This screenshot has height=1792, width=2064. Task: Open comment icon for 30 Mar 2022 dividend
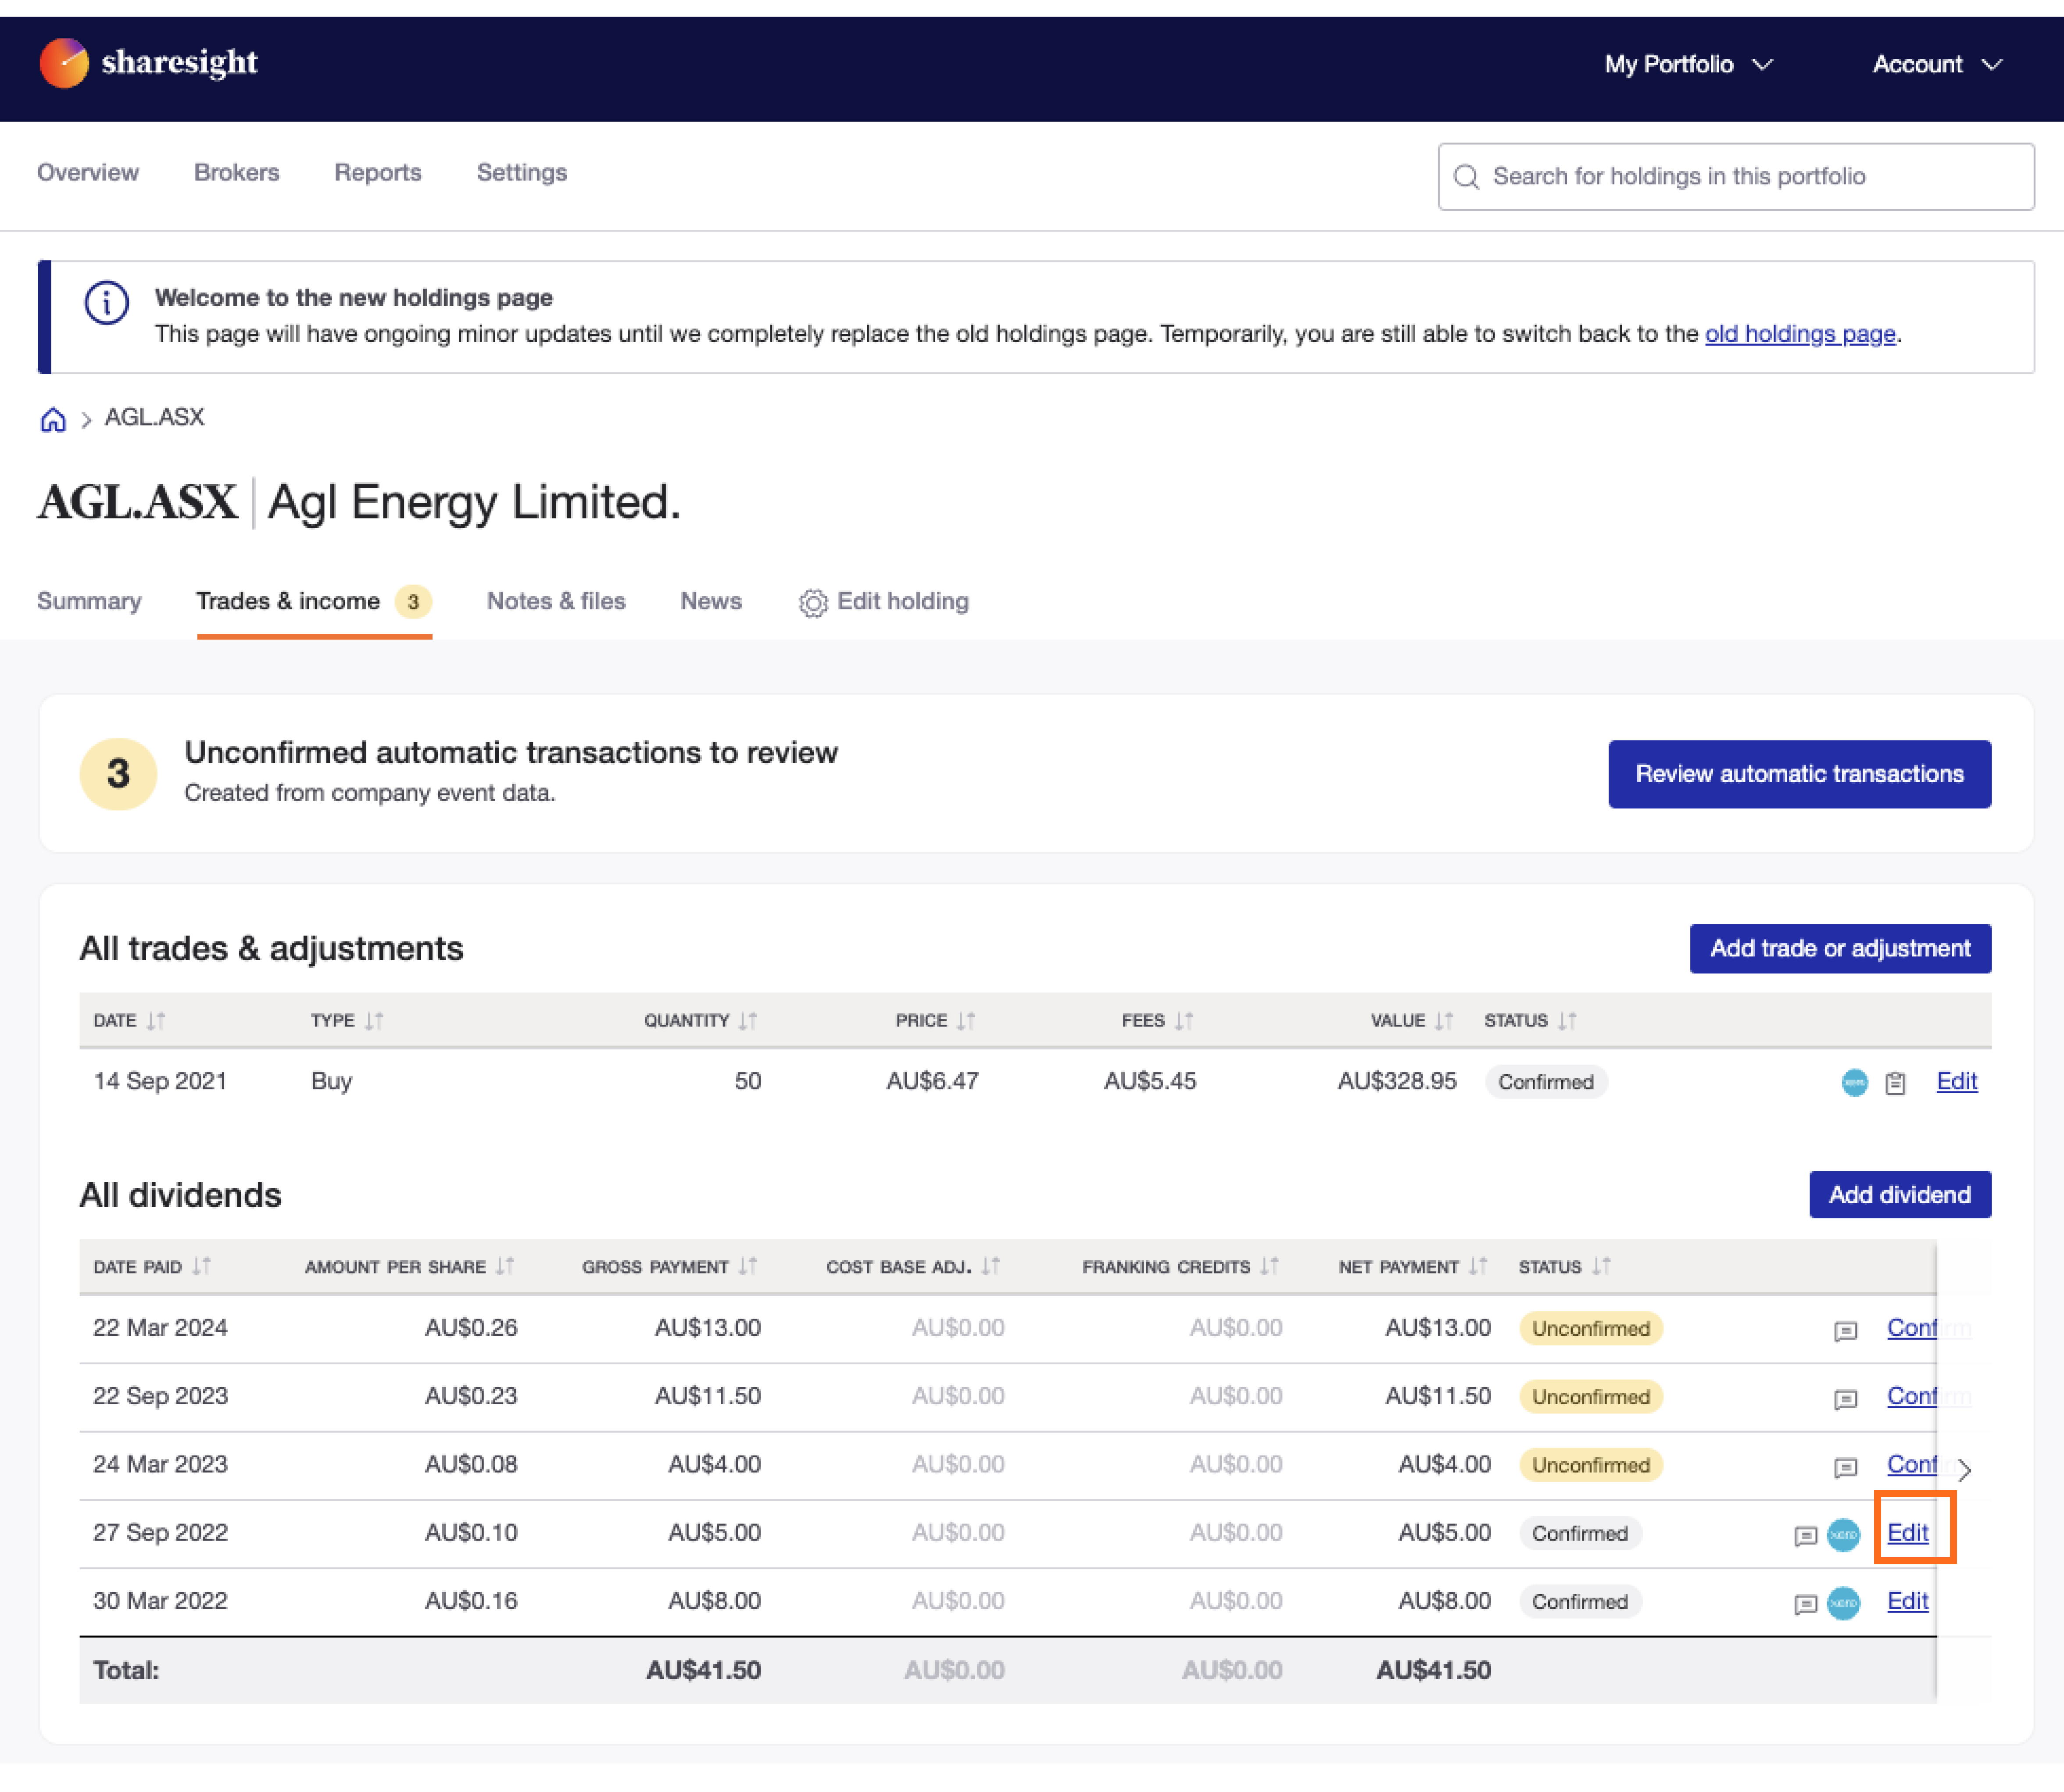tap(1805, 1603)
